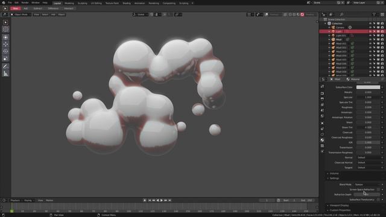Open the Output properties tab icon
The height and width of the screenshot is (217, 386).
(322, 99)
